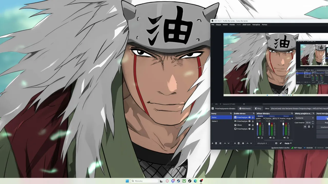Move the selected source down
This screenshot has width=328, height=184.
click(251, 143)
